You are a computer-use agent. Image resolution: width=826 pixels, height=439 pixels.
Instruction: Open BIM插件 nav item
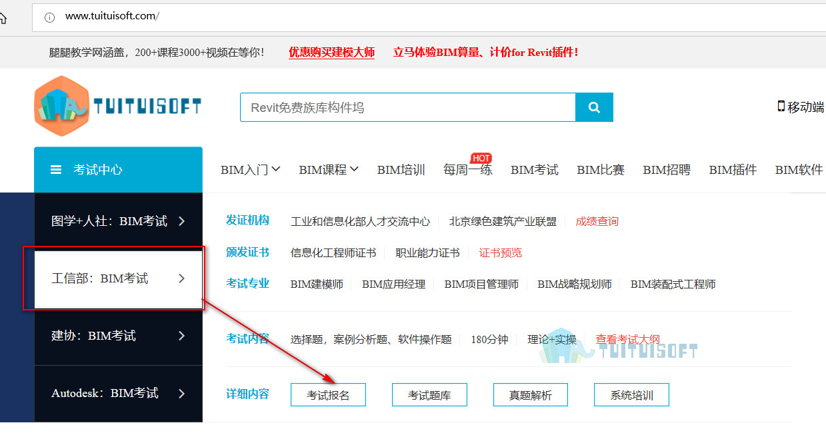733,170
